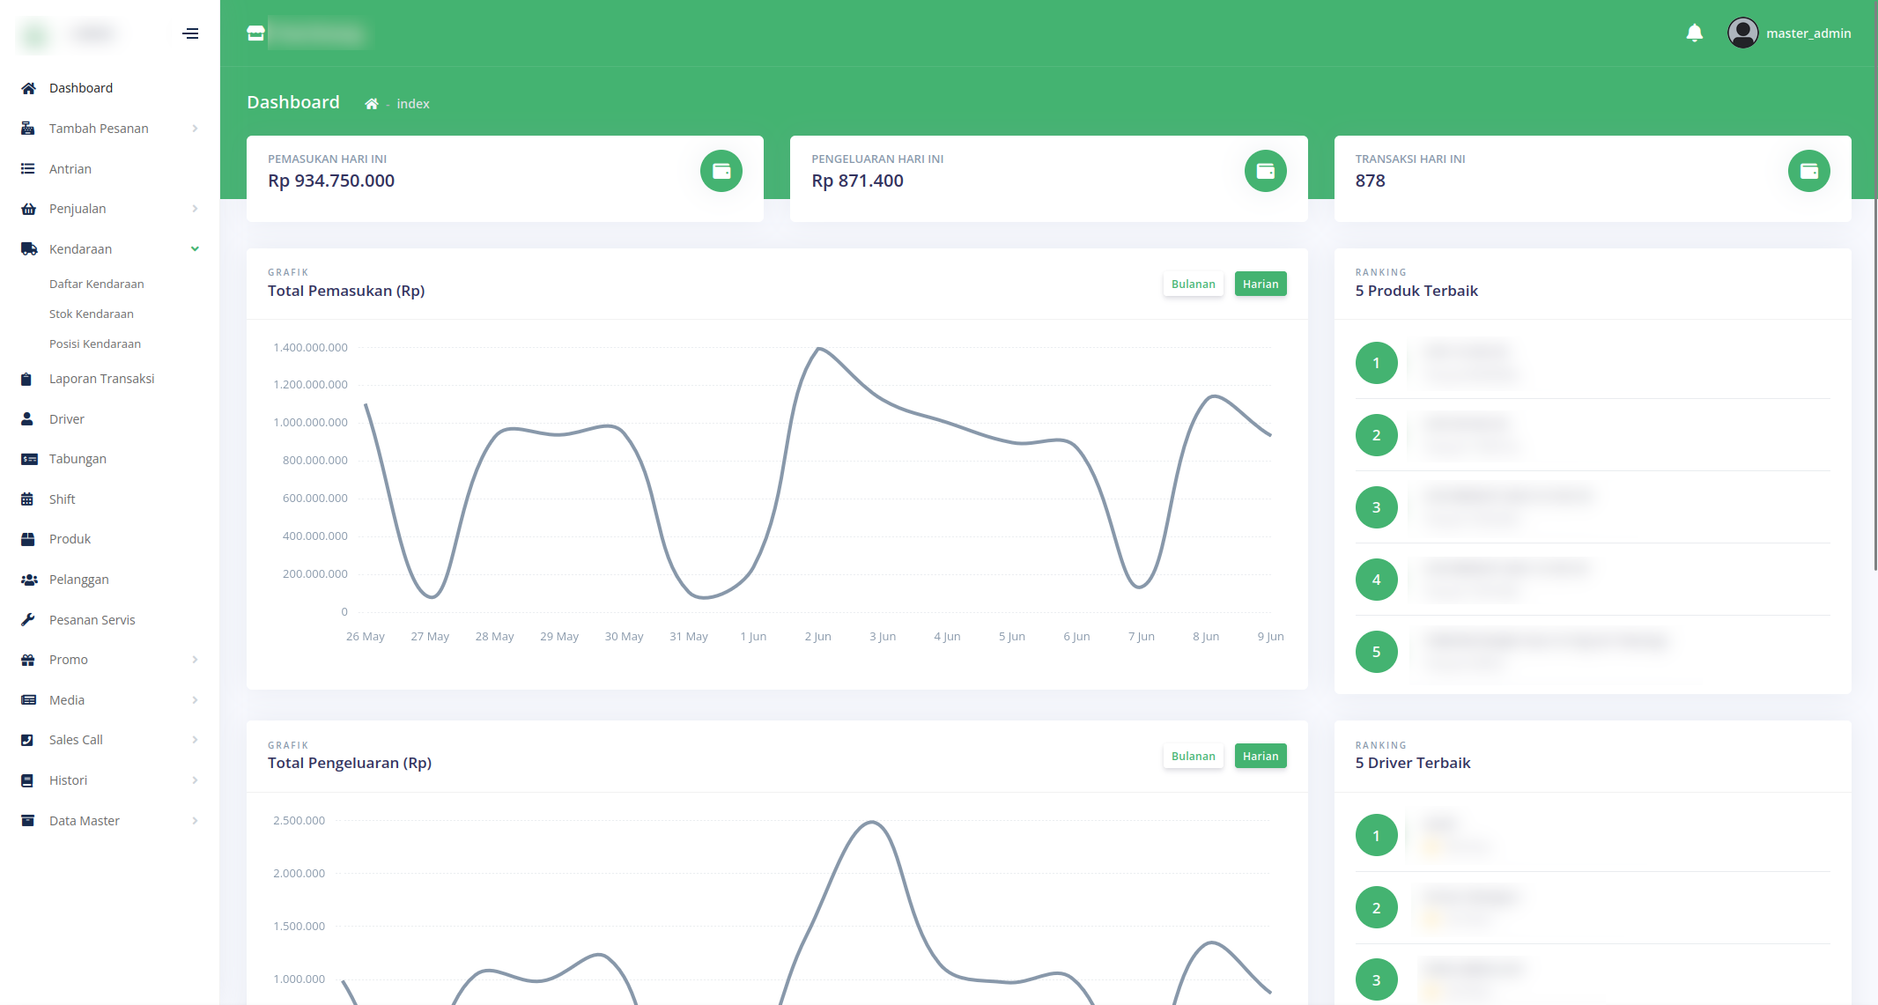Click the notification bell icon
Image resolution: width=1878 pixels, height=1005 pixels.
(1694, 33)
